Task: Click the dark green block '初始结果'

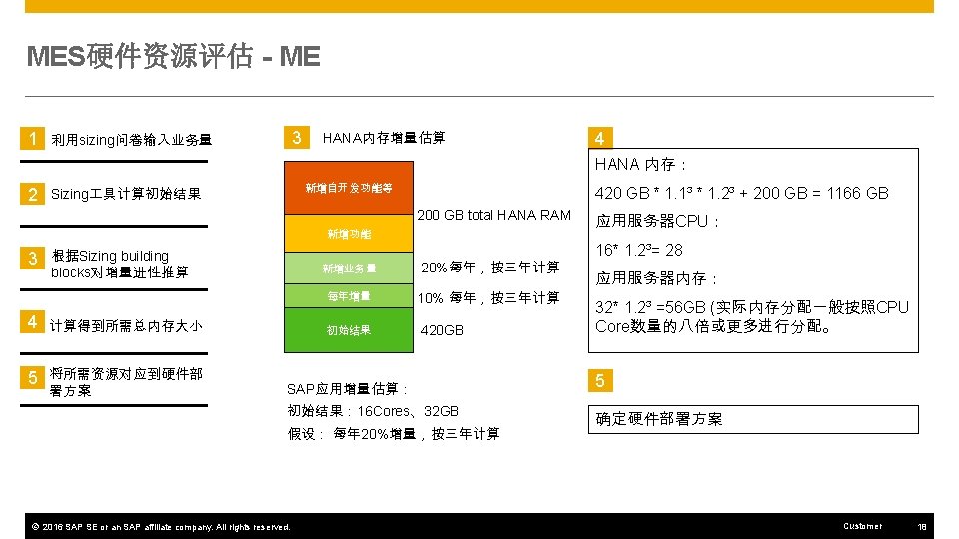Action: point(349,330)
